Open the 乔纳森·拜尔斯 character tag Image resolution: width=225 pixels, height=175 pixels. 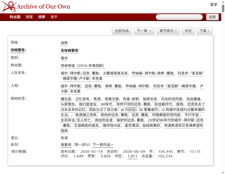[x=137, y=86]
